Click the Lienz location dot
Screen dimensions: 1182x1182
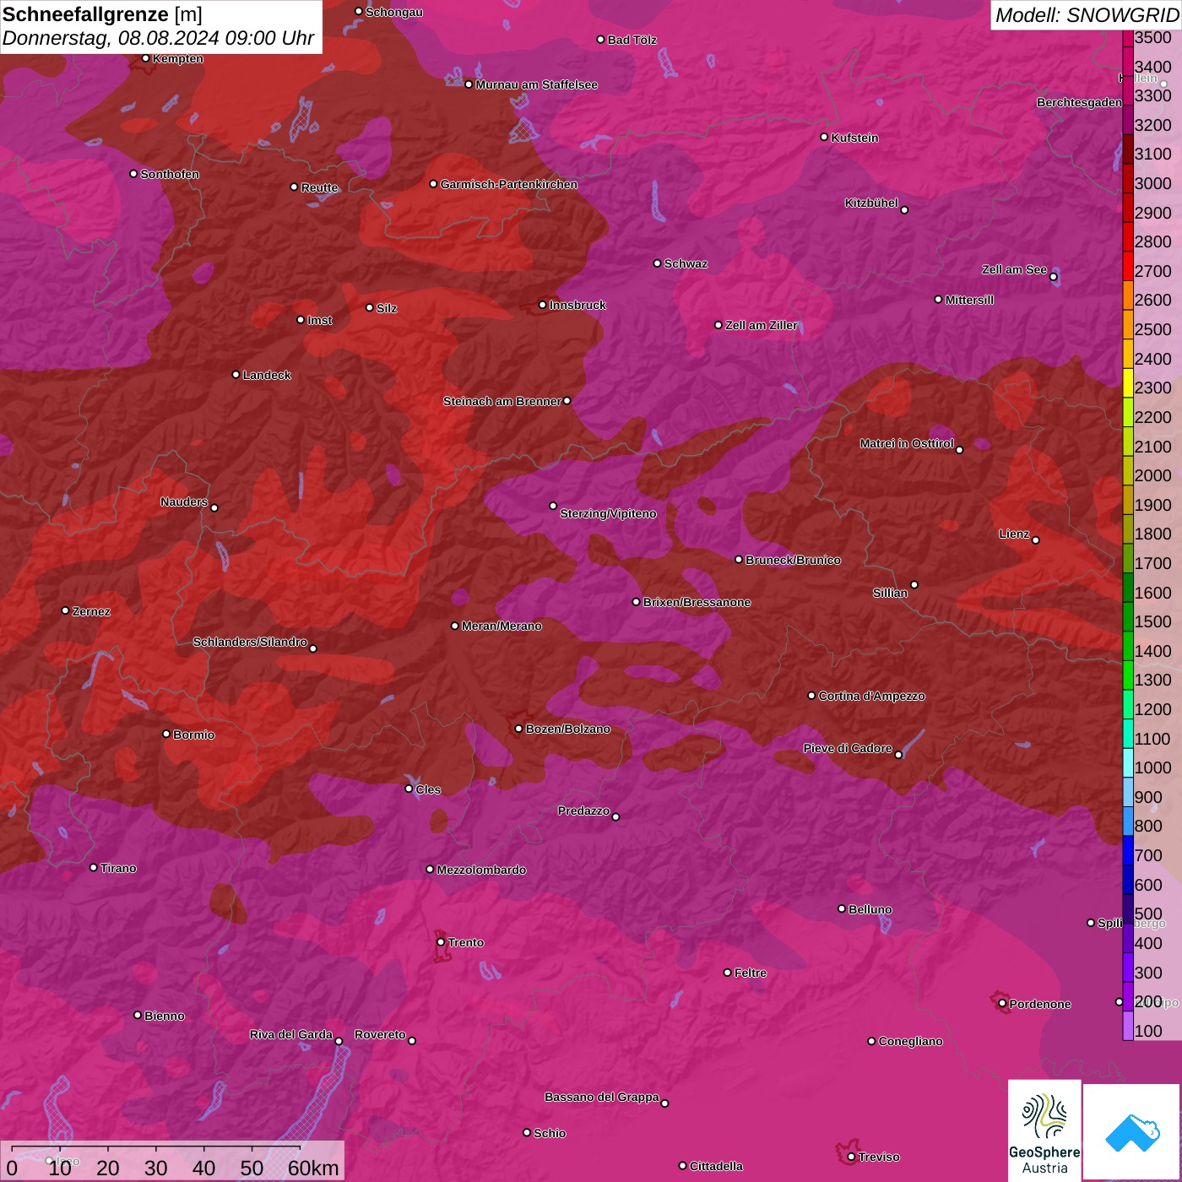1036,540
